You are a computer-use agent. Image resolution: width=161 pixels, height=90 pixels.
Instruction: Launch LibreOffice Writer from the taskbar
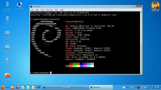point(23,87)
